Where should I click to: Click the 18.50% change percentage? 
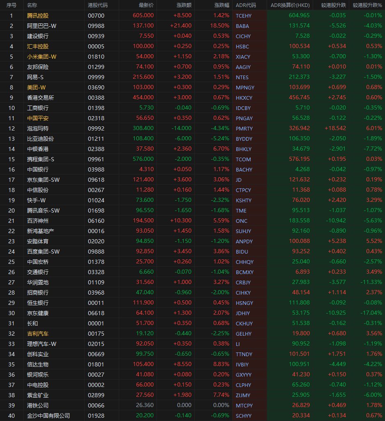point(220,25)
